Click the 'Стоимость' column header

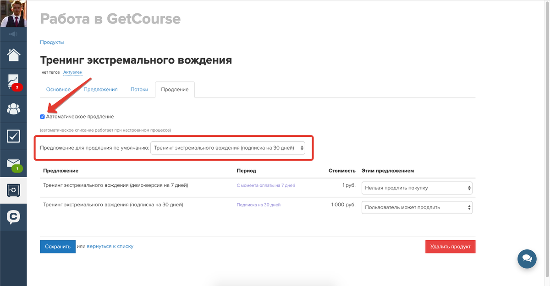342,171
